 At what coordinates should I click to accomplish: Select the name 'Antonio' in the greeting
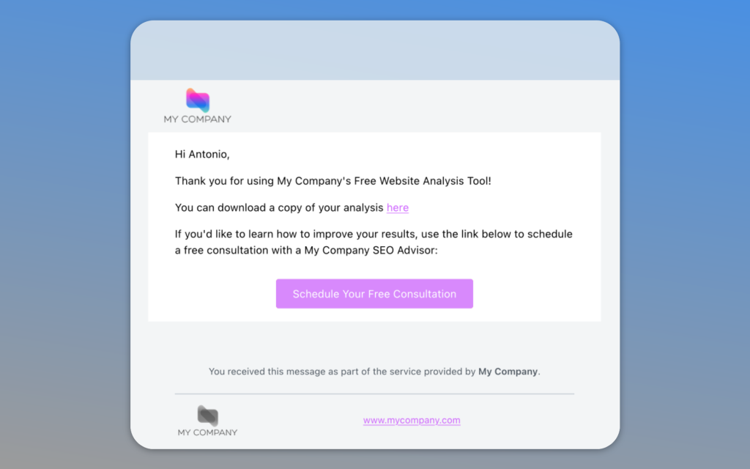(x=207, y=154)
